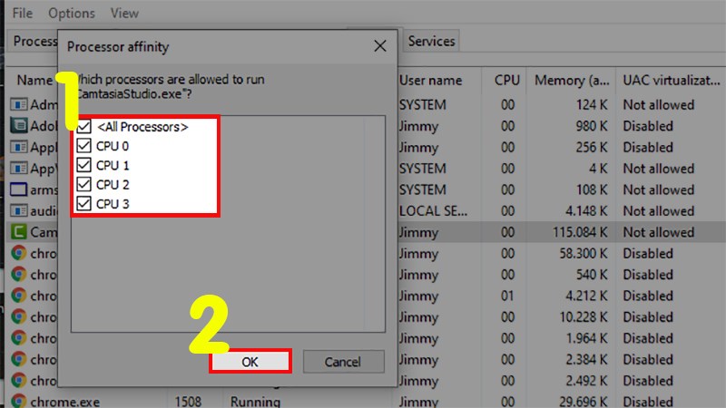Screen dimensions: 726x408
Task: Switch to the Processes tab
Action: (x=34, y=41)
